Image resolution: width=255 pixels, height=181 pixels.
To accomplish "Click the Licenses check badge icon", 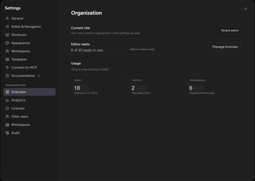I will coord(7,108).
